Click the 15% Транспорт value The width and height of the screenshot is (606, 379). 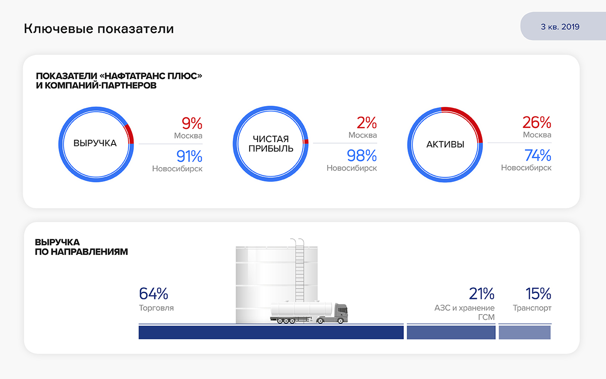(x=538, y=294)
